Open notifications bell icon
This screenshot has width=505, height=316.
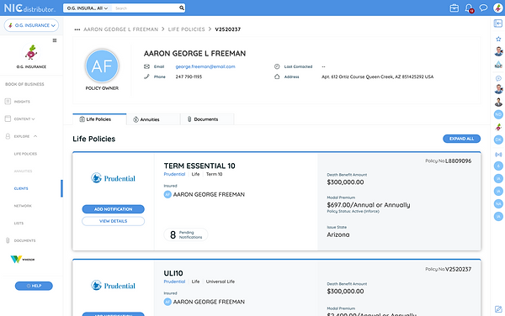pos(470,8)
